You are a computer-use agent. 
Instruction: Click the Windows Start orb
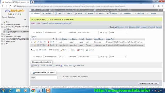3,91
